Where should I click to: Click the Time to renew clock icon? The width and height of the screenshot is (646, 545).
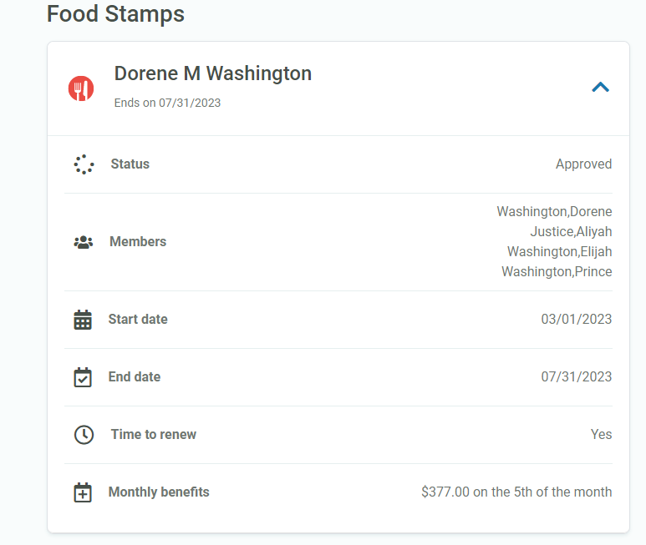84,435
